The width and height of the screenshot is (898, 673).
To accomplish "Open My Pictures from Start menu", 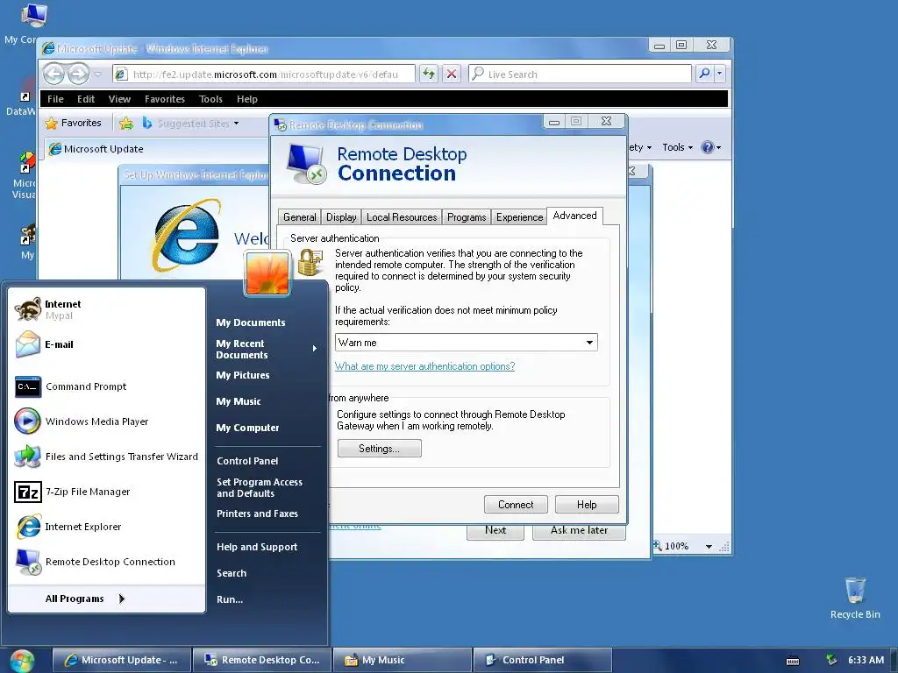I will point(243,375).
